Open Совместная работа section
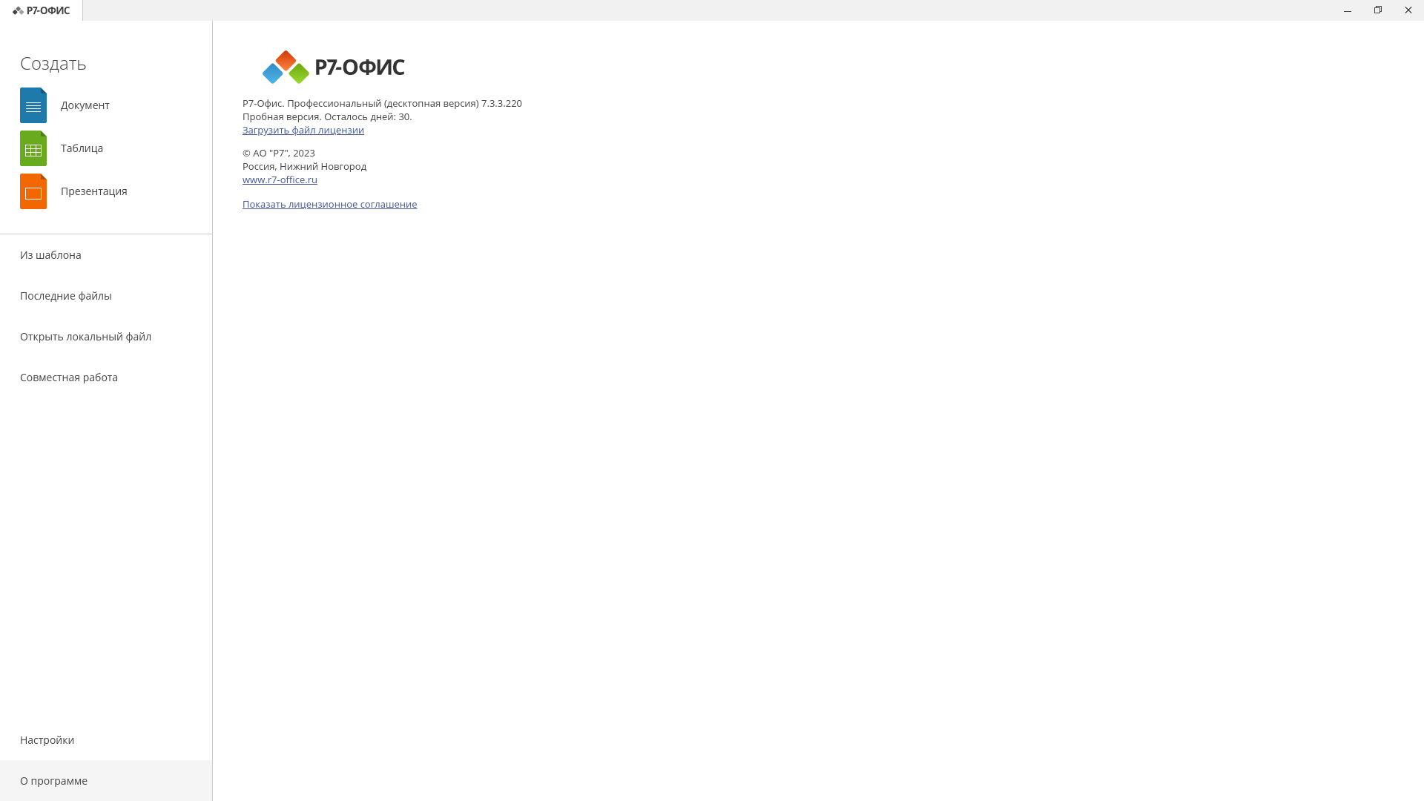This screenshot has width=1424, height=801. click(x=106, y=378)
